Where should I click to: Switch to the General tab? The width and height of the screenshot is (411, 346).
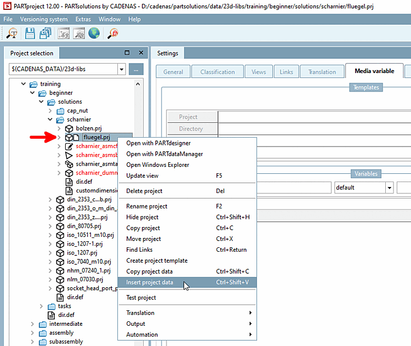pos(173,72)
